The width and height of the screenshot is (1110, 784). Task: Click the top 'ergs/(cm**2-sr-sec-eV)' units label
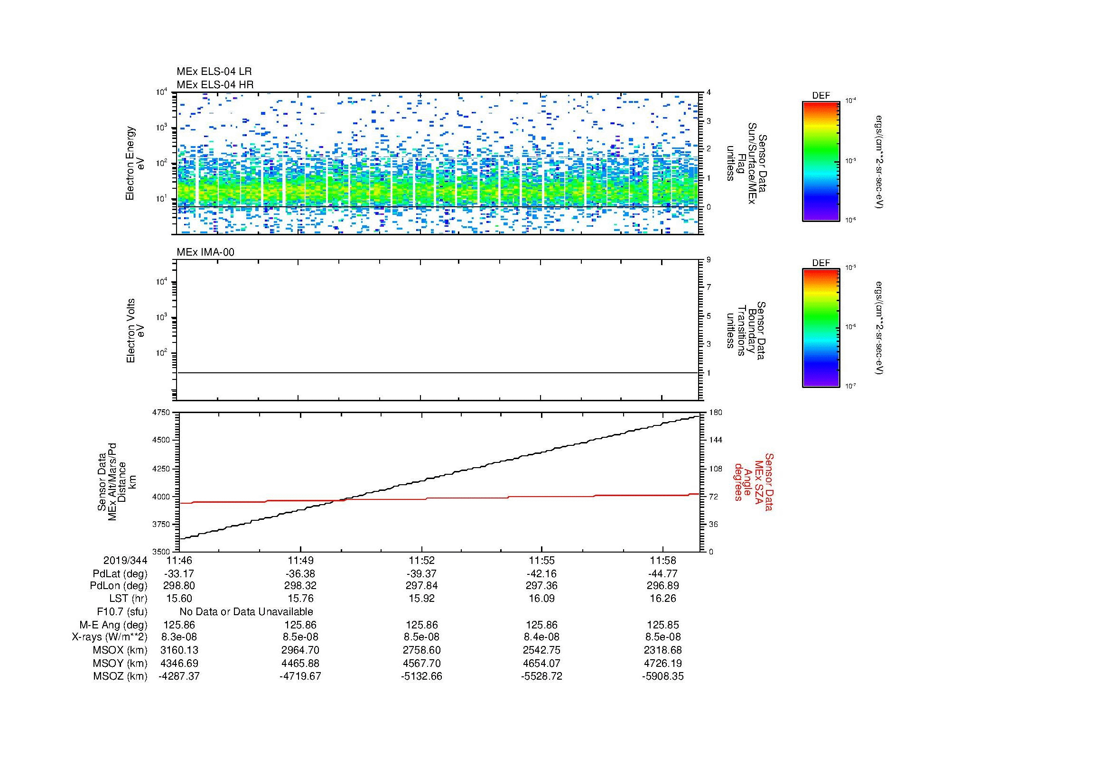(x=879, y=162)
